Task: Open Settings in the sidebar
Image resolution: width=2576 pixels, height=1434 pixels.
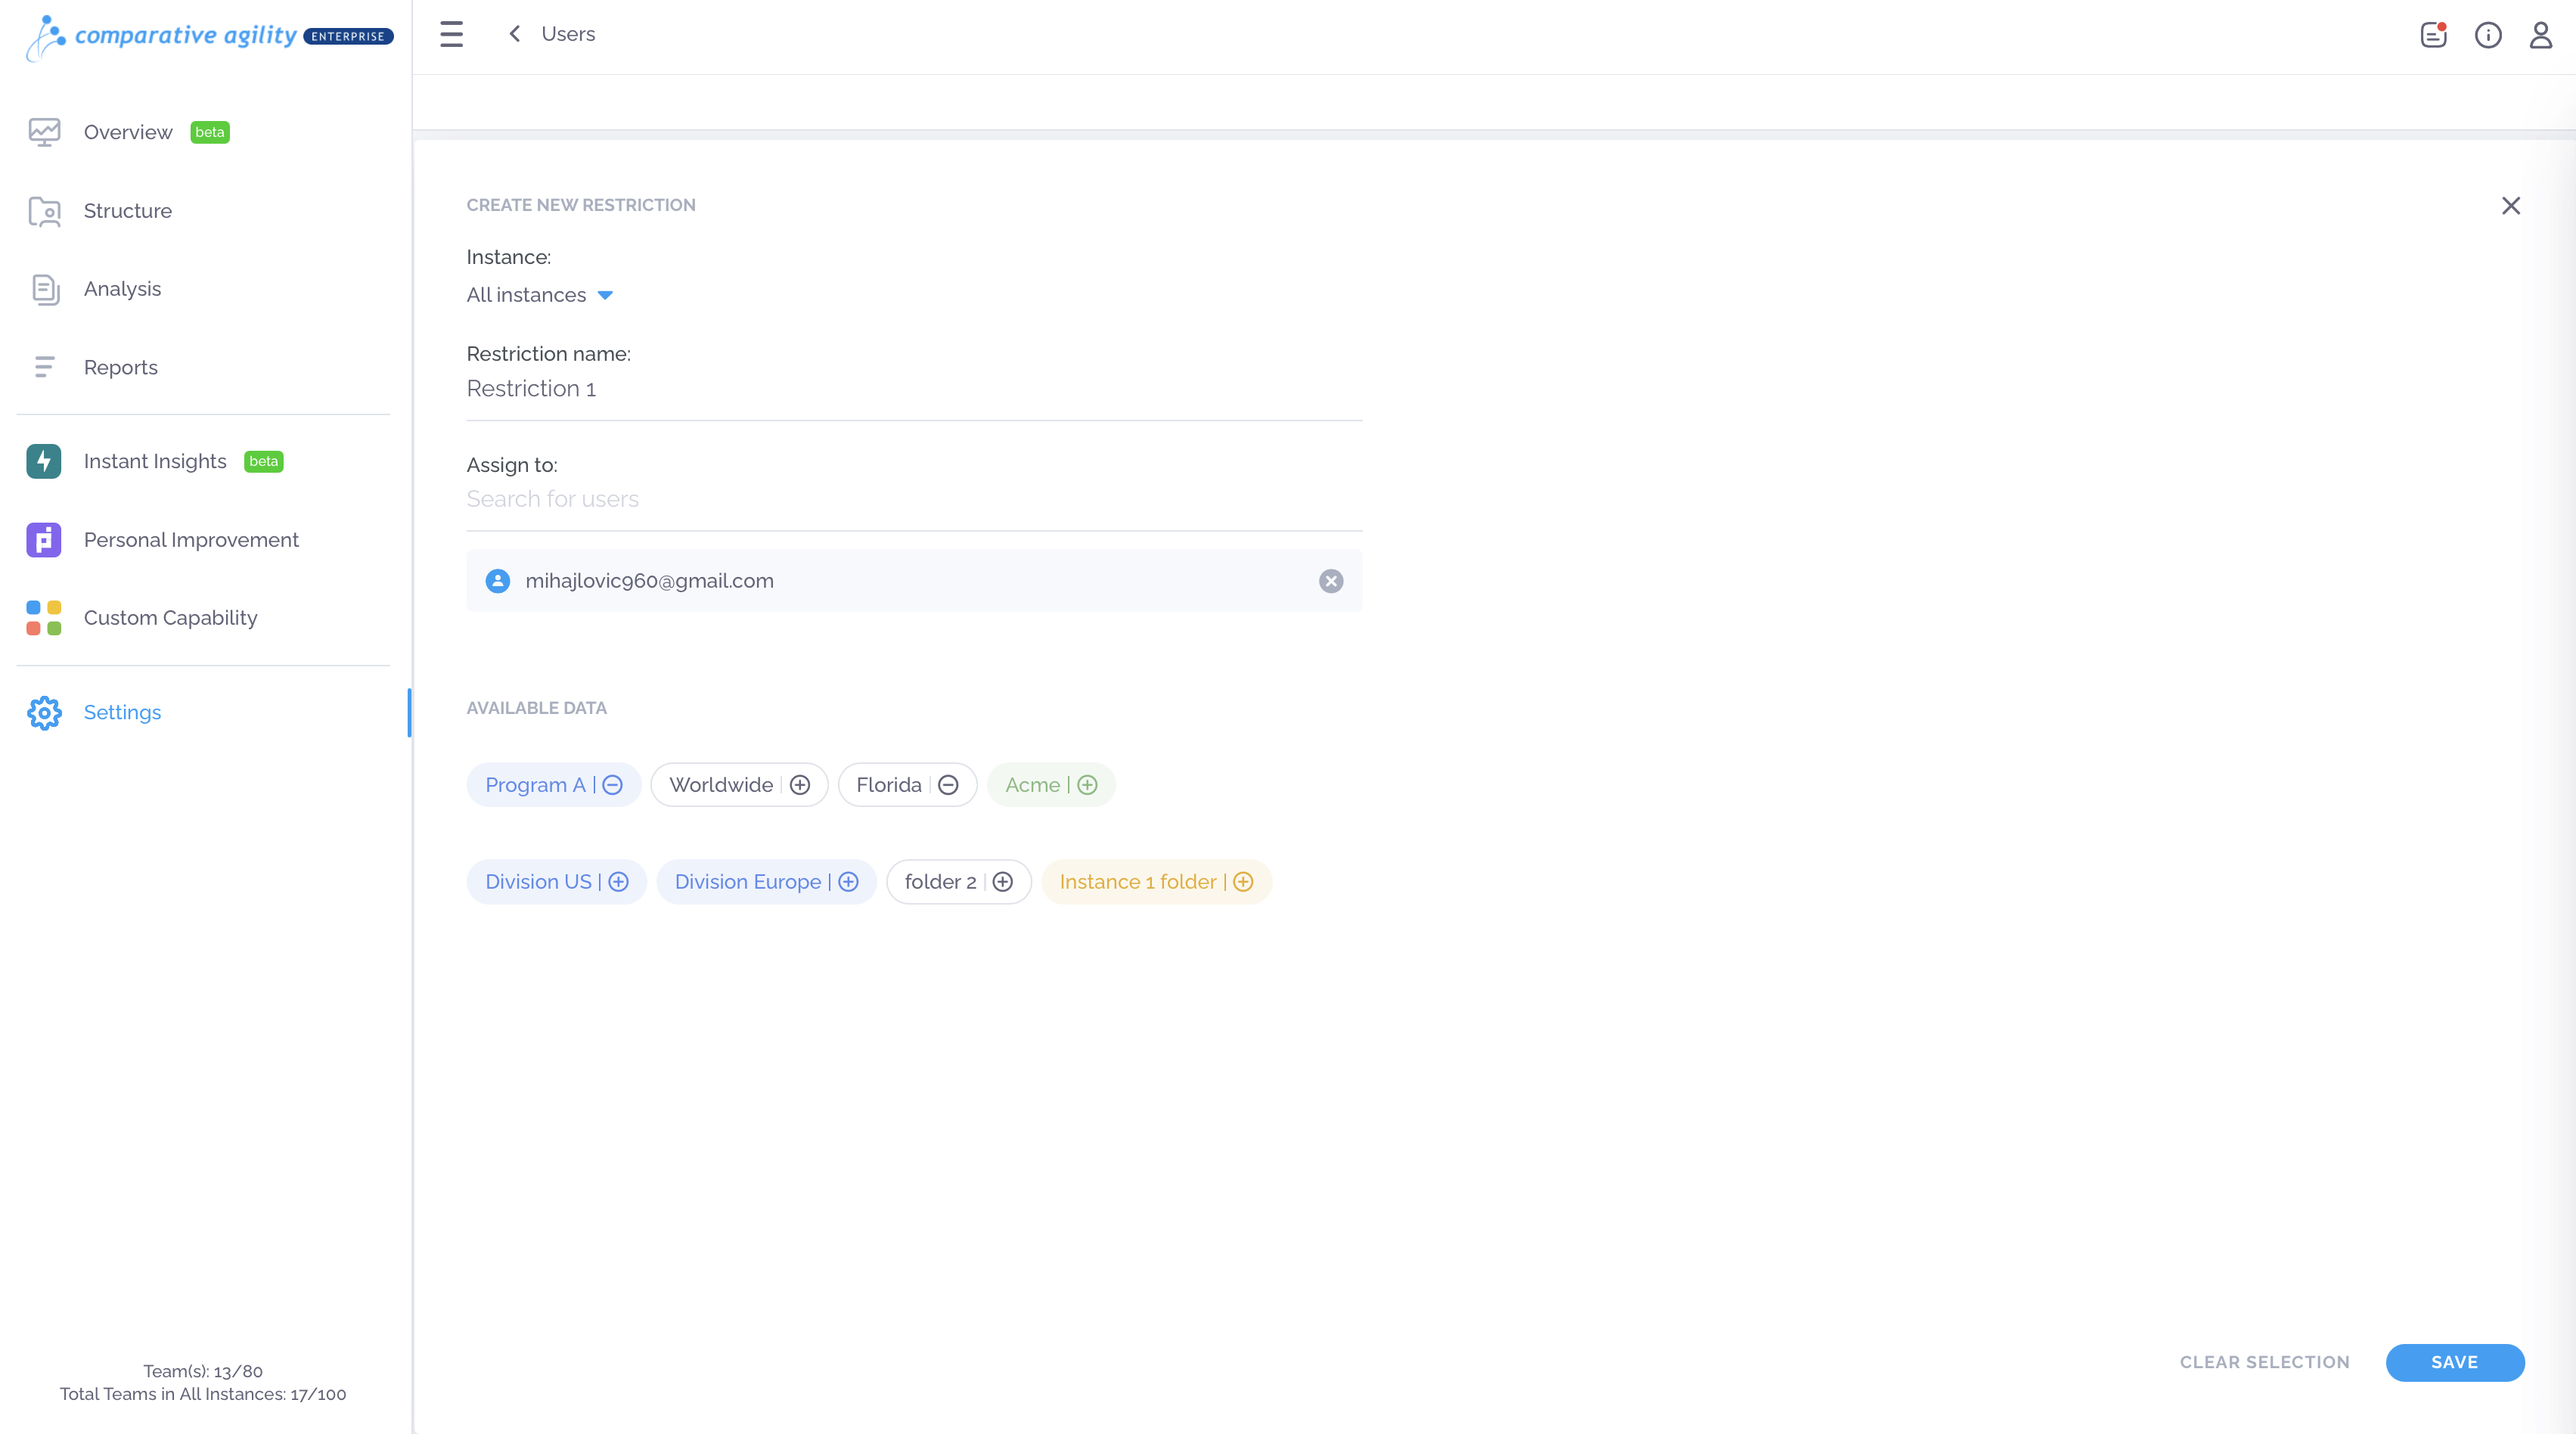Action: click(122, 713)
